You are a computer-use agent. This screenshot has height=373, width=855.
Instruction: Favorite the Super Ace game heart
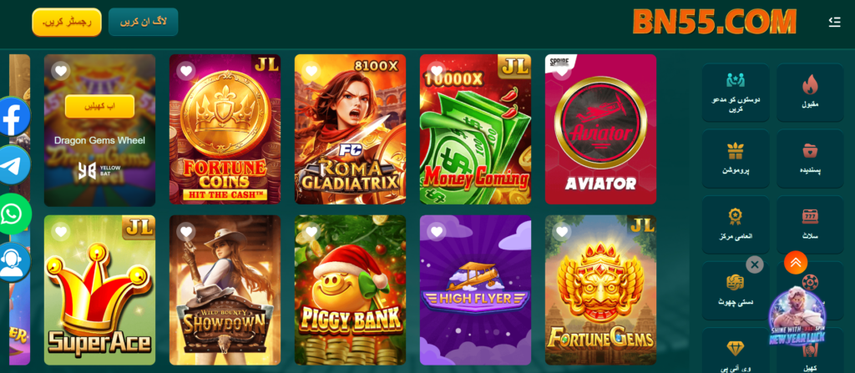click(60, 232)
